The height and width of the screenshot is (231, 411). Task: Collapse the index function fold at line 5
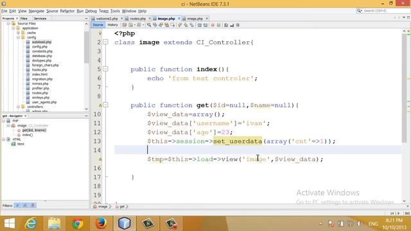[x=105, y=69]
